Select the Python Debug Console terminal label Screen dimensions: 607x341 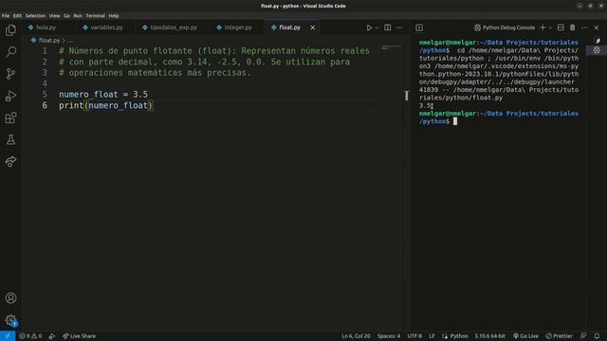(505, 27)
